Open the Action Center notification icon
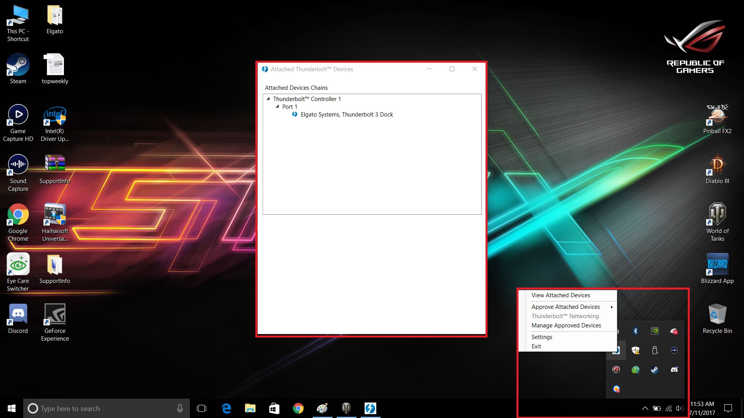This screenshot has width=744, height=418. pyautogui.click(x=728, y=408)
